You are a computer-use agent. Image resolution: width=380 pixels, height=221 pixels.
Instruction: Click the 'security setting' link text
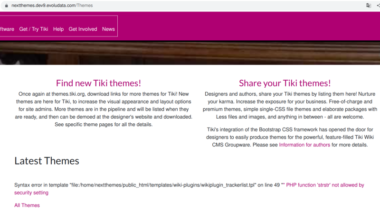[31, 193]
